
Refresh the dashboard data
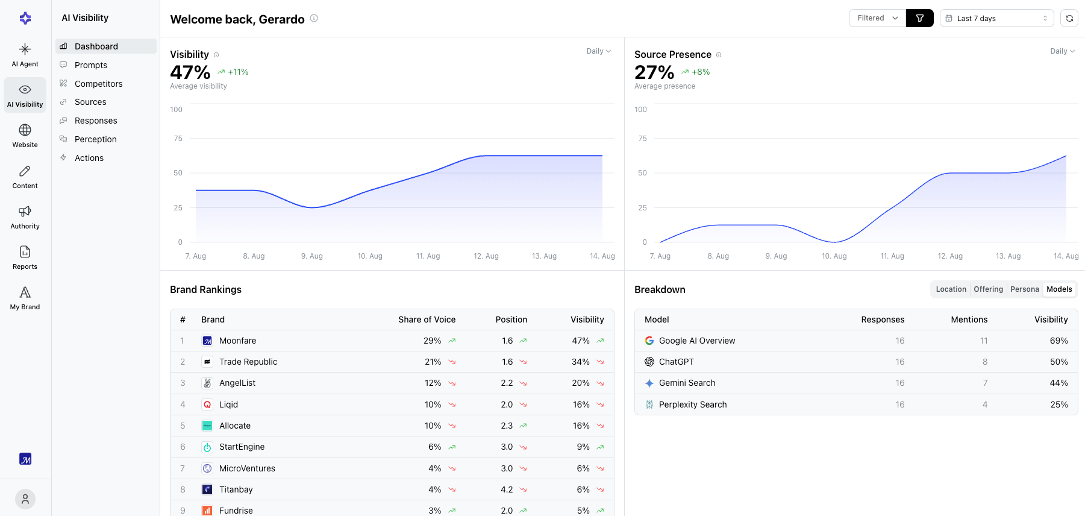coord(1069,18)
